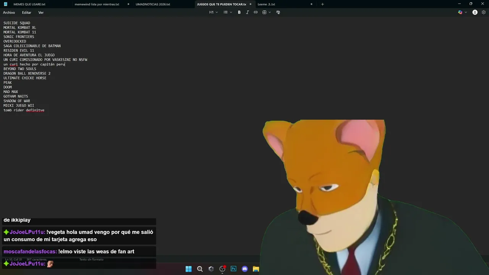Open the account profile icon
The width and height of the screenshot is (489, 275).
[475, 12]
